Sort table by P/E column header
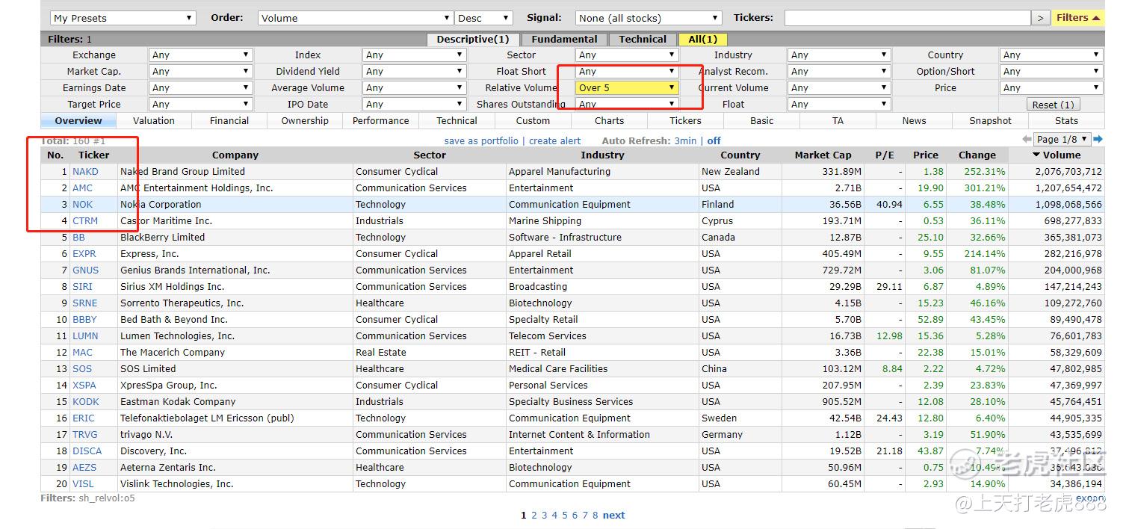The height and width of the screenshot is (529, 1129). pos(885,155)
